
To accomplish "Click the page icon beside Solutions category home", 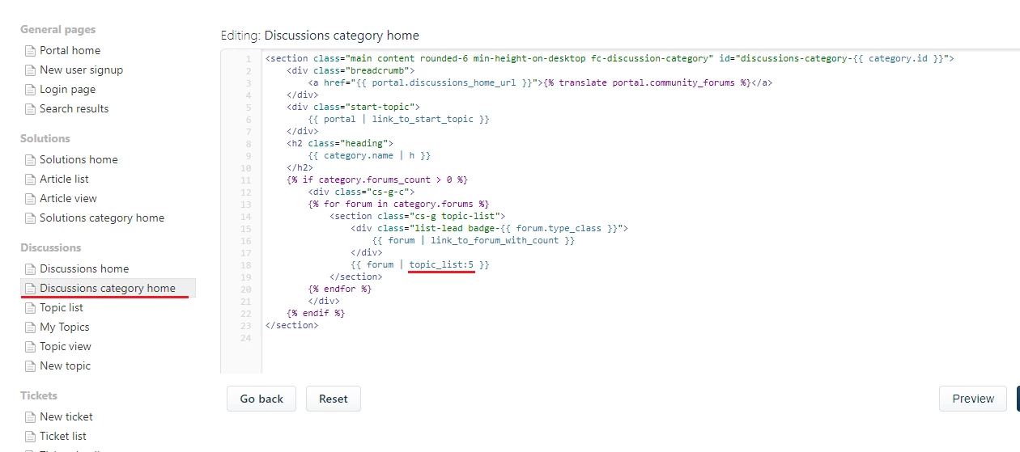I will point(31,218).
